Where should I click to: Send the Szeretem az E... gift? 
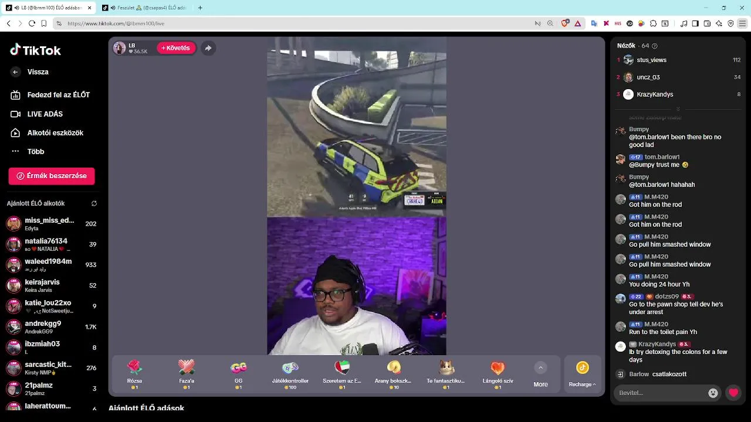342,375
